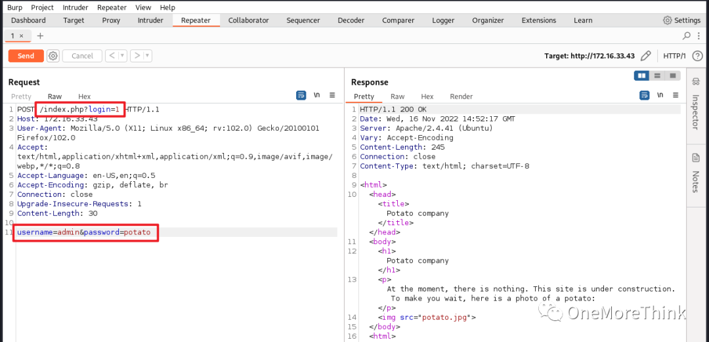Open the Response panel hamburger menu

pos(676,95)
